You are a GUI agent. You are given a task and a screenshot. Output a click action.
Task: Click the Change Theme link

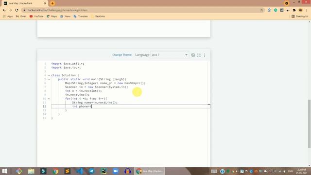click(x=122, y=55)
